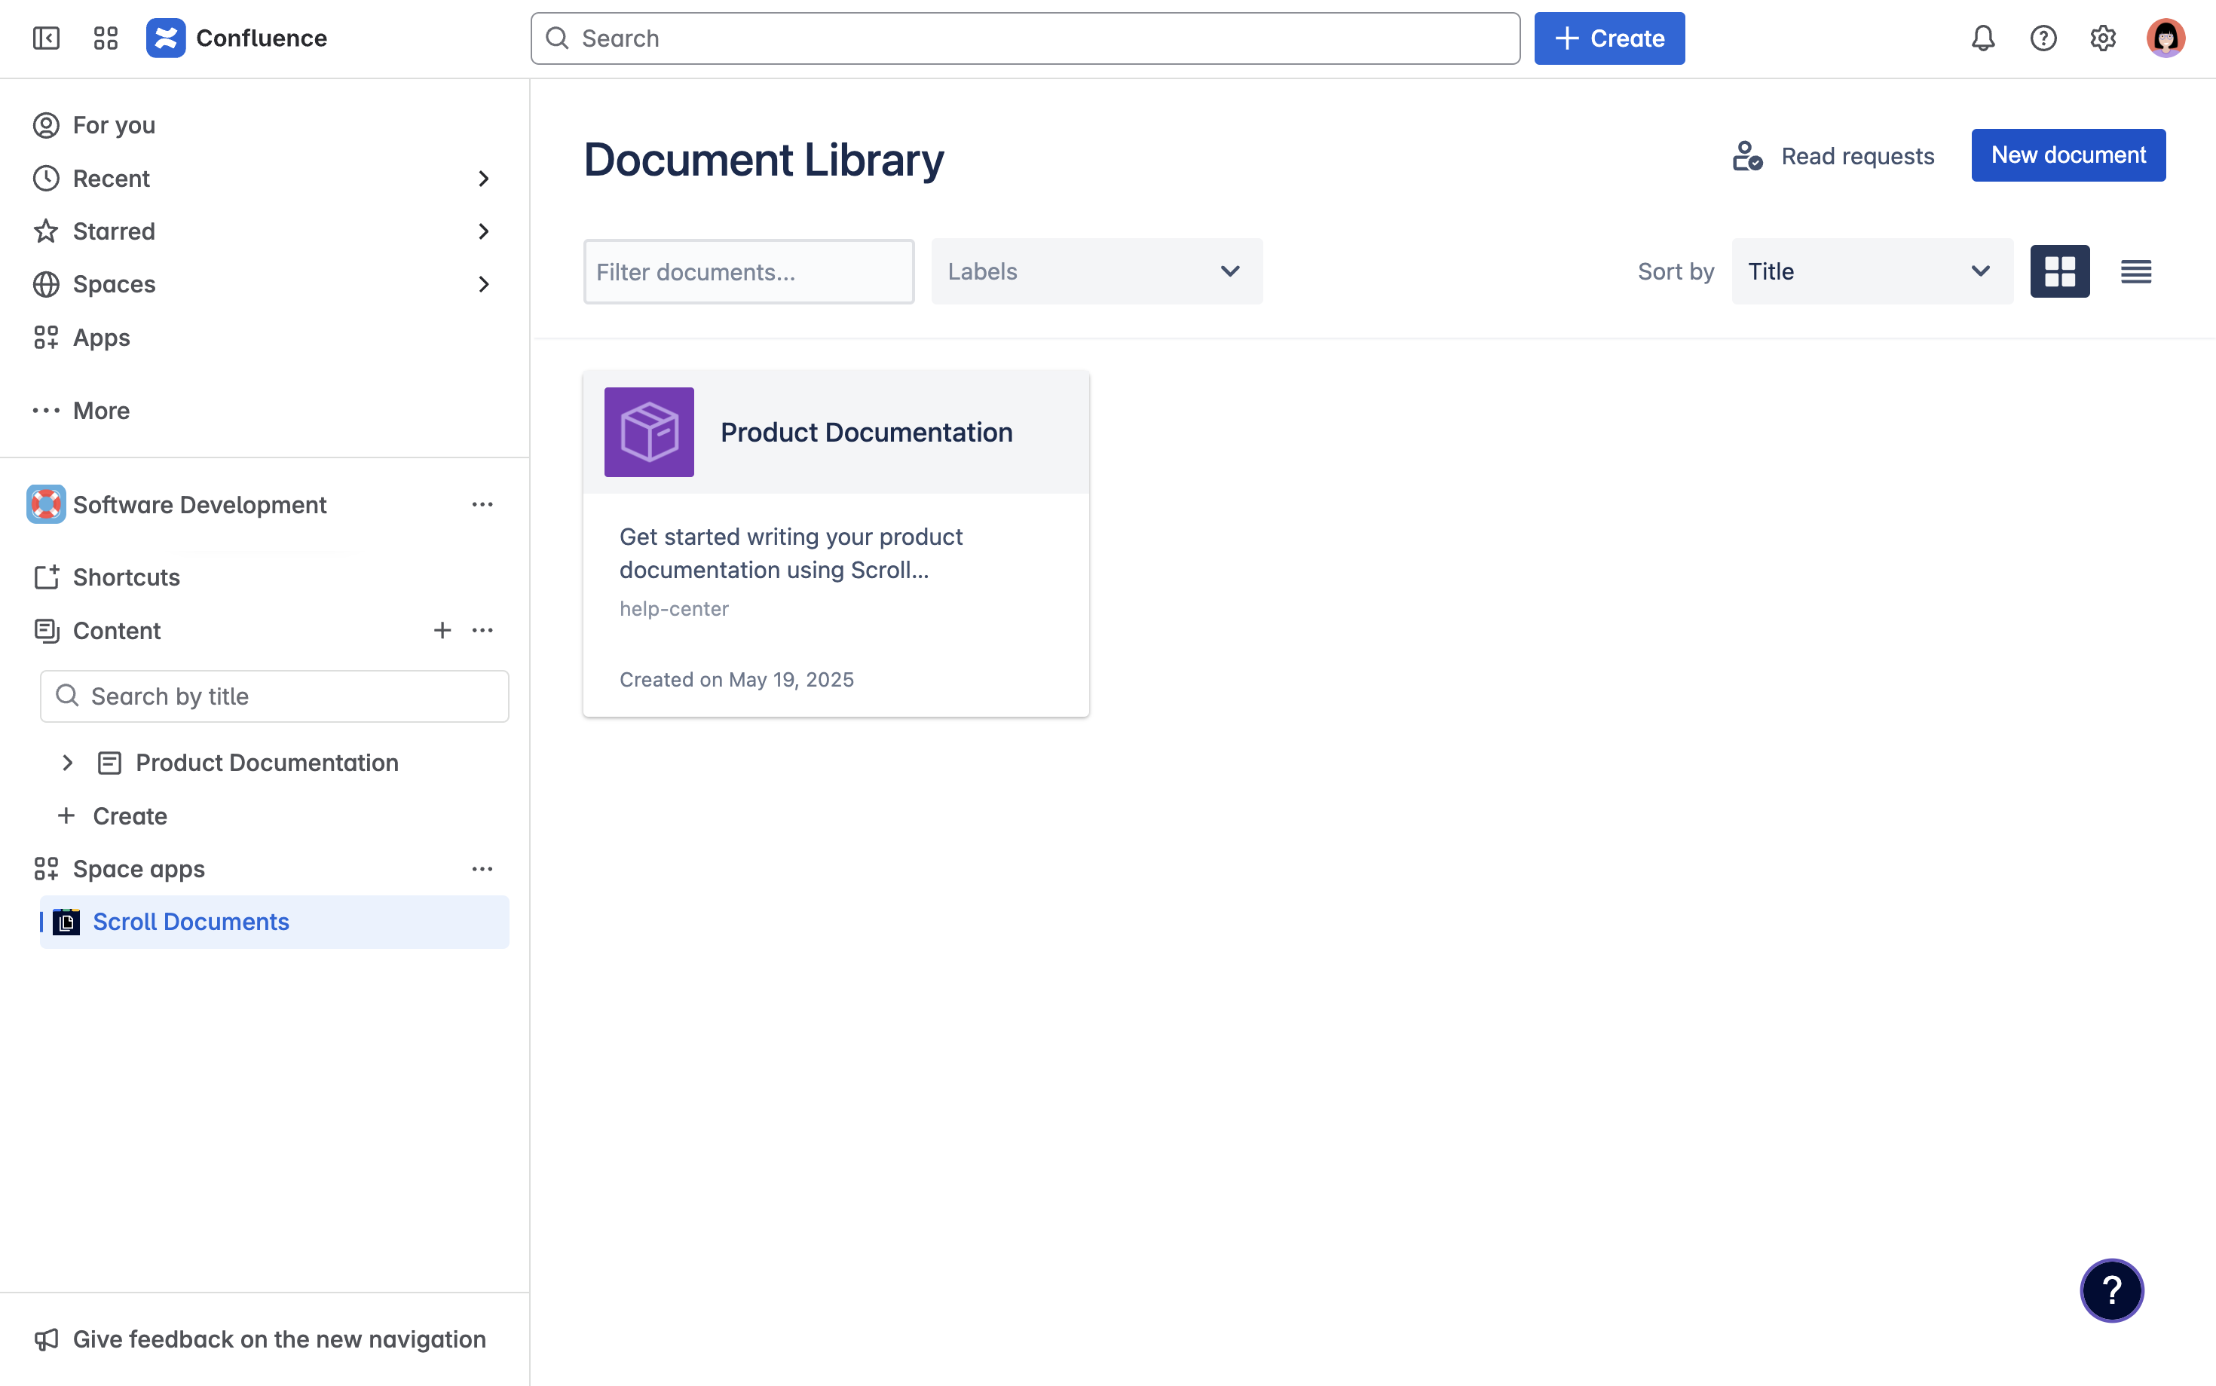Click the Product Documentation cube icon
This screenshot has width=2216, height=1386.
[x=649, y=432]
